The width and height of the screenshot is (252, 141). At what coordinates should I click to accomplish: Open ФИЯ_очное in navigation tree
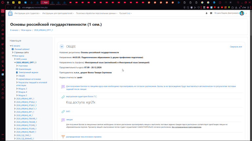click(21, 59)
